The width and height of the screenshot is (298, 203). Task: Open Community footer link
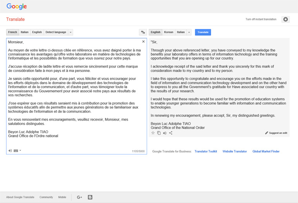pyautogui.click(x=46, y=197)
